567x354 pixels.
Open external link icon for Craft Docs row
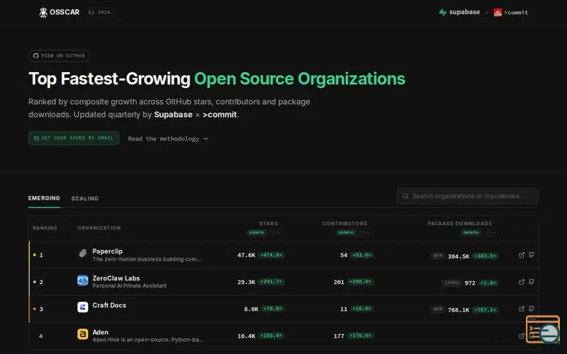(522, 309)
